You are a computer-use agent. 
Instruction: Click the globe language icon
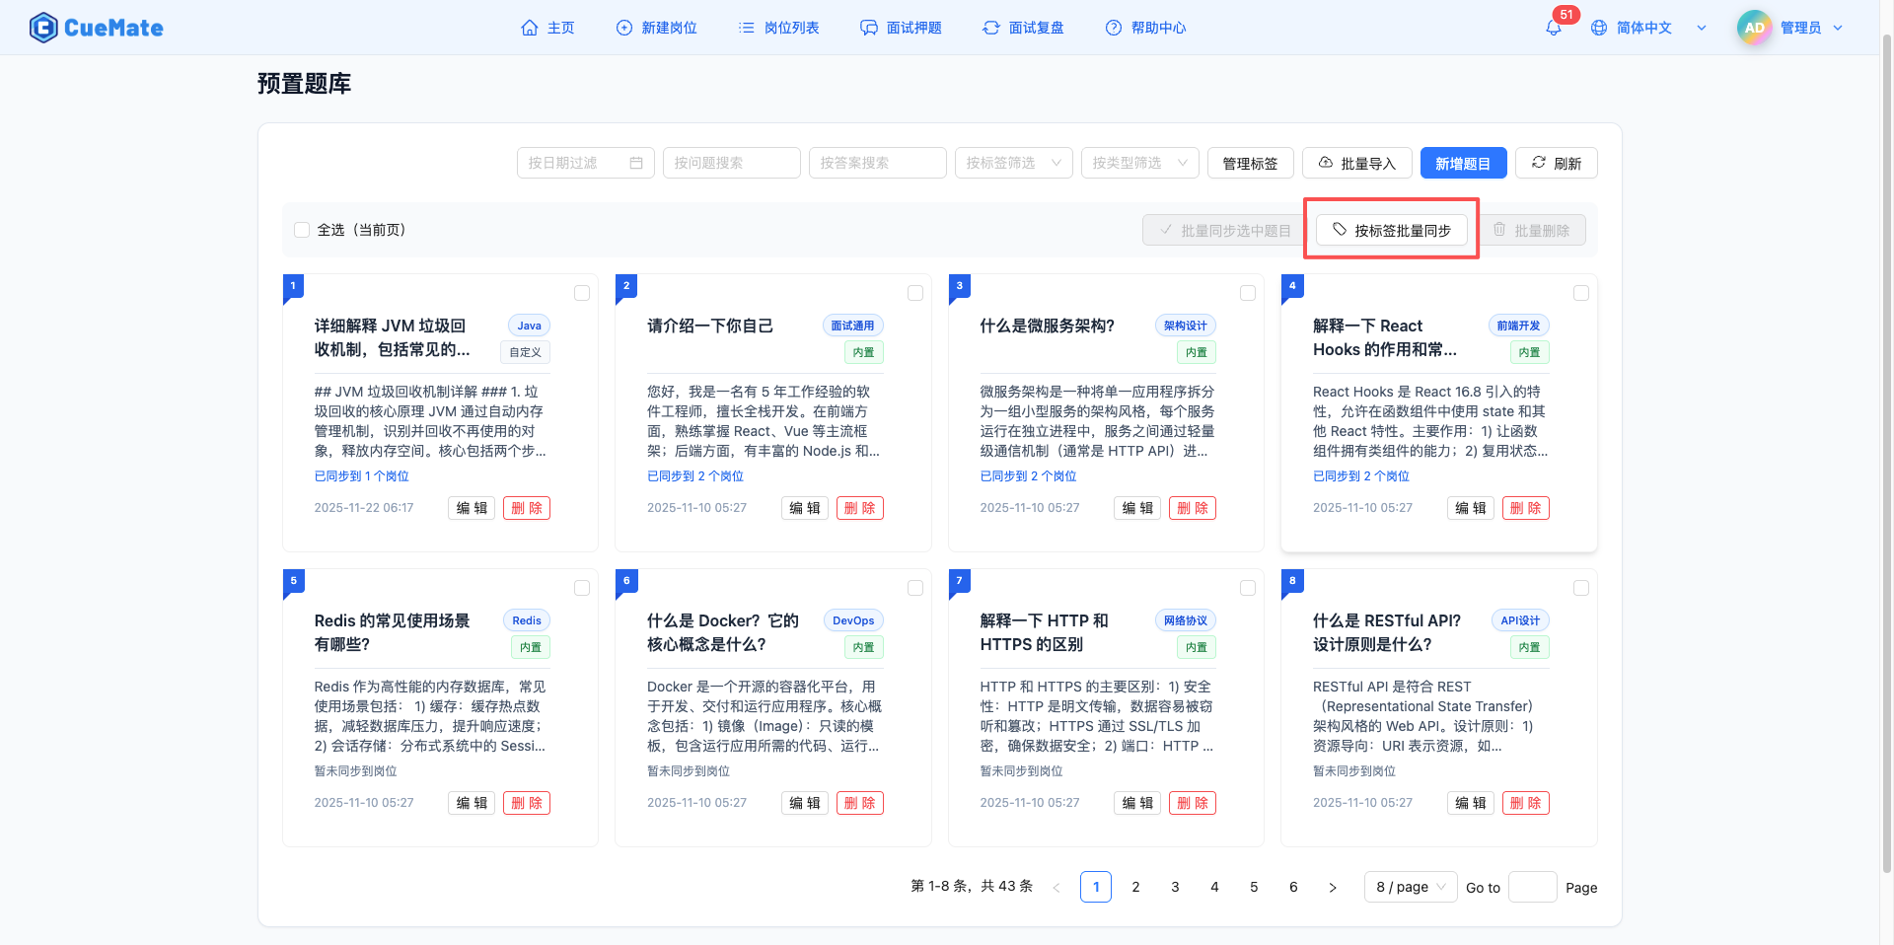click(1598, 28)
